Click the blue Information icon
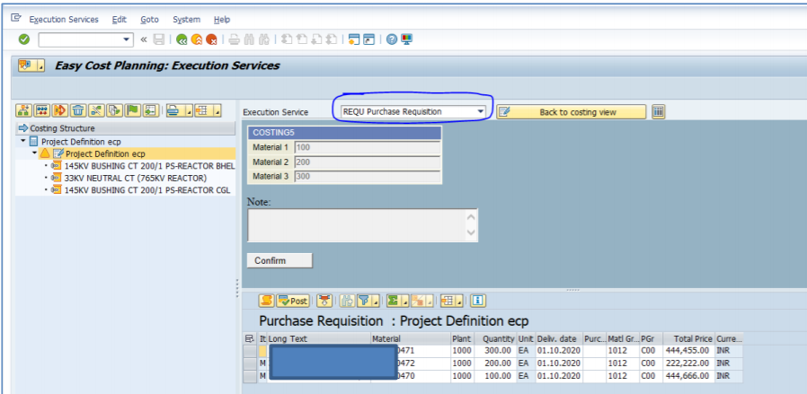807x394 pixels. pos(478,301)
